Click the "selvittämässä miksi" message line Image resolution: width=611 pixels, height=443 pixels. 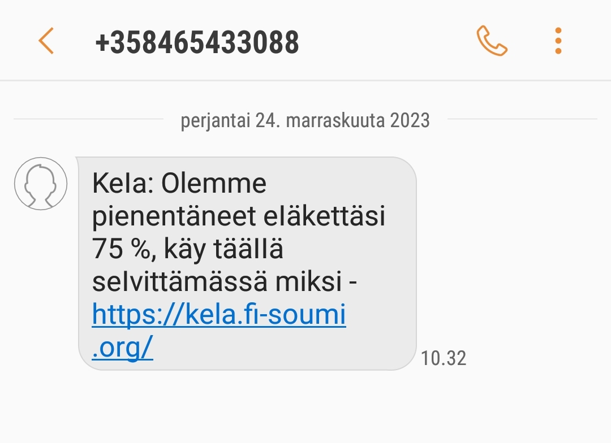click(224, 281)
